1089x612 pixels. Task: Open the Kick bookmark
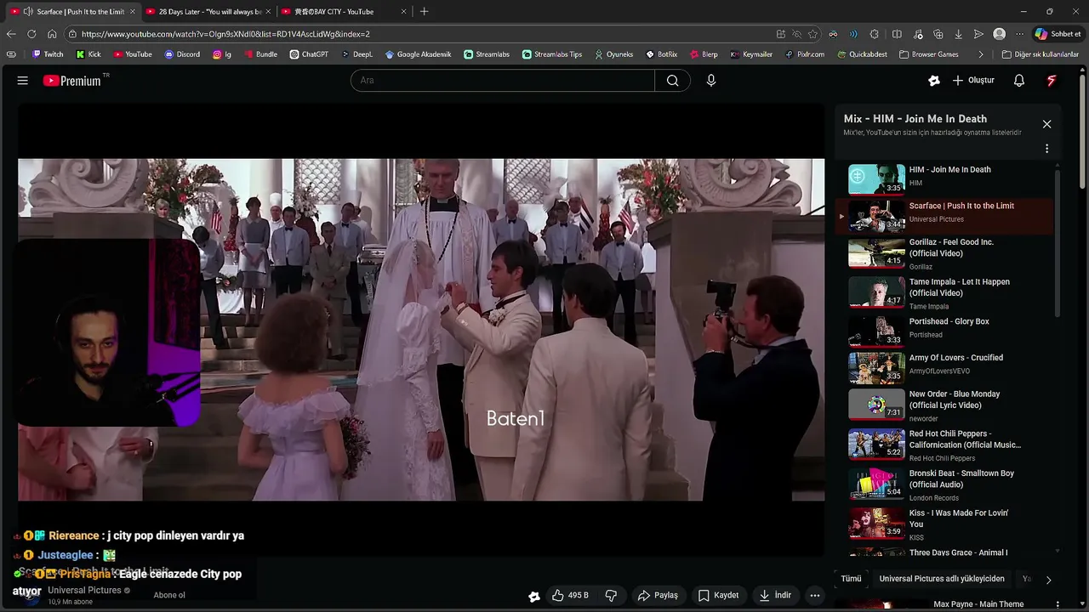pyautogui.click(x=88, y=54)
